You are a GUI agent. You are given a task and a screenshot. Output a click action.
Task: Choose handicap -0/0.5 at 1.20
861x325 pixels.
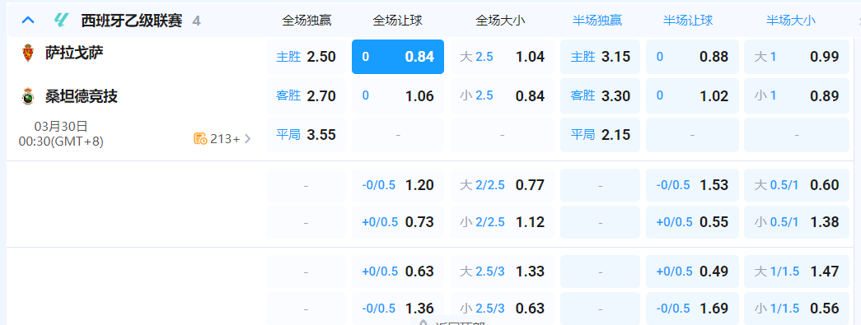coord(398,185)
